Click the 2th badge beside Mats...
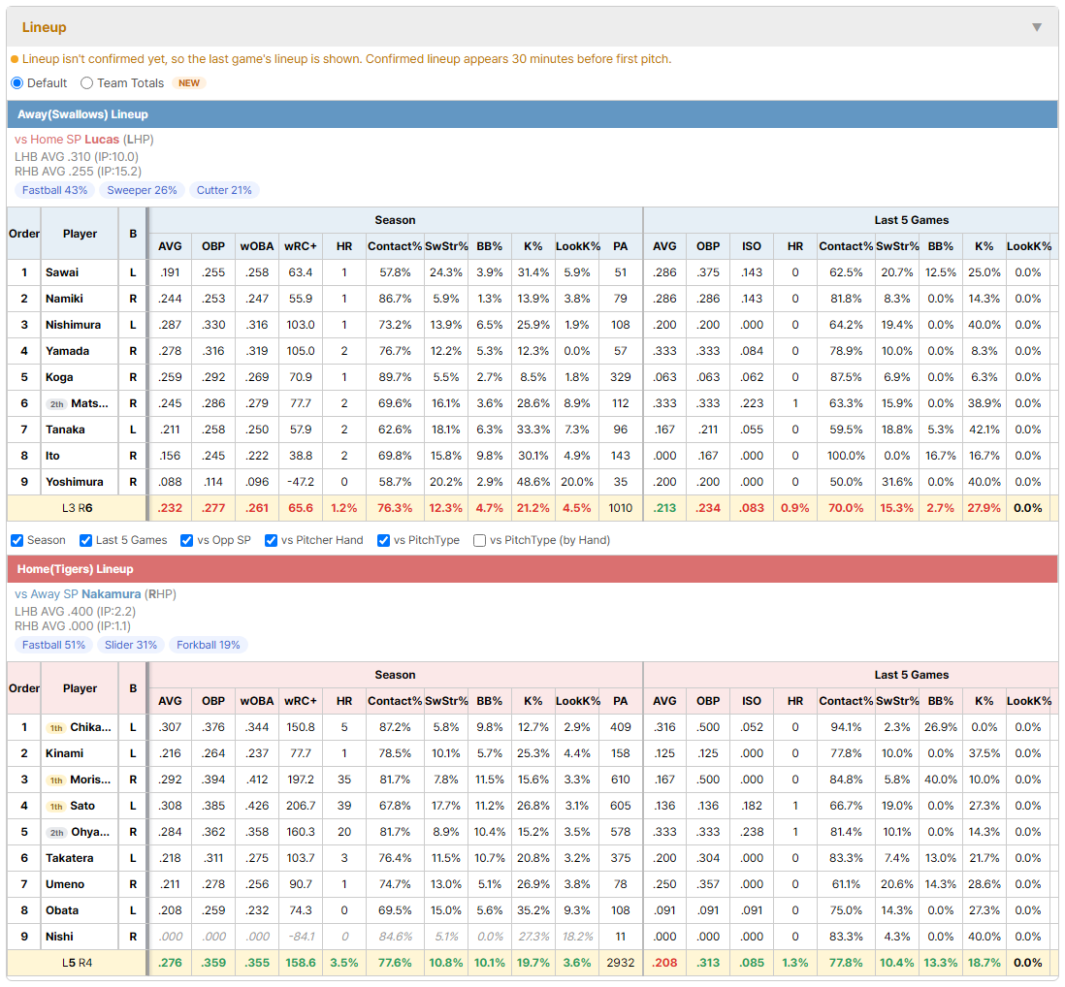Image resolution: width=1065 pixels, height=987 pixels. pos(57,404)
